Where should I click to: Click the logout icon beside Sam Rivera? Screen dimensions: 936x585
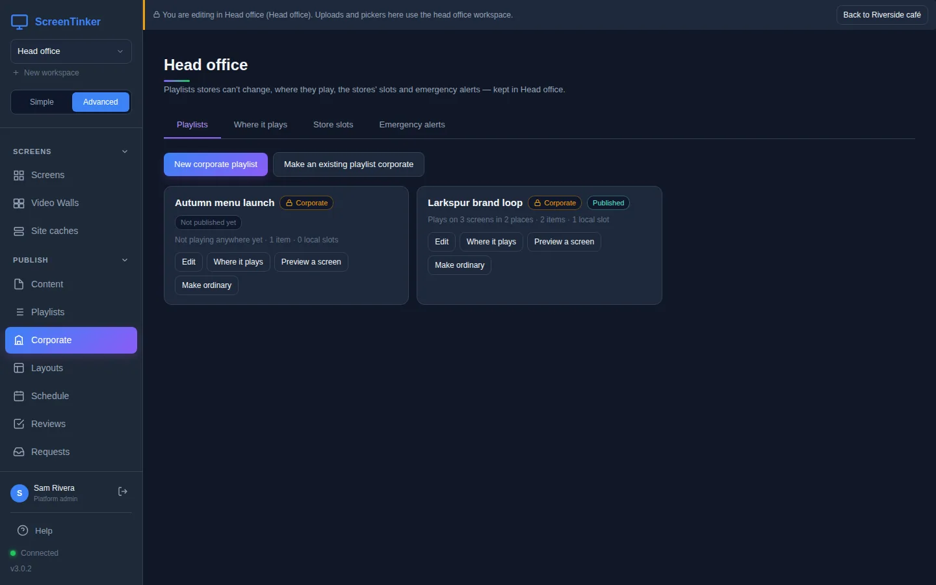(x=122, y=492)
